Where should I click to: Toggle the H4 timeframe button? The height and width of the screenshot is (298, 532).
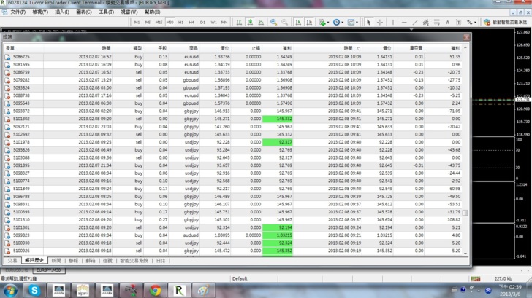pos(191,23)
